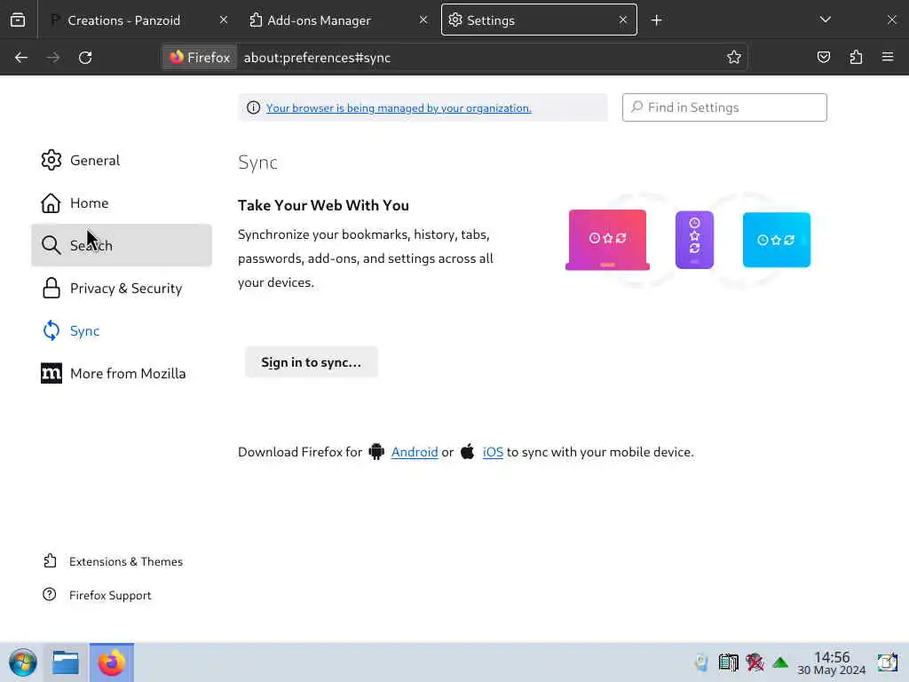
Task: Open the Home settings category
Action: [x=121, y=203]
